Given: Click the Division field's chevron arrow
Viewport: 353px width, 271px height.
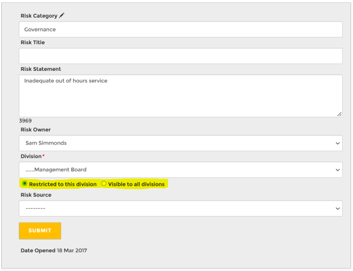Looking at the screenshot, I should tap(337, 170).
